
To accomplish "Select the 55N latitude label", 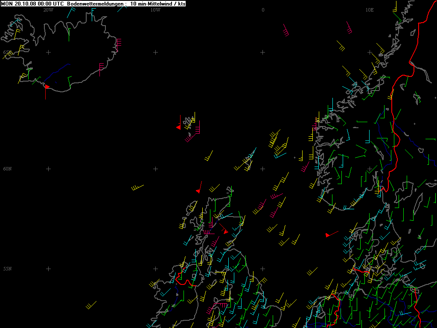I will [7, 269].
